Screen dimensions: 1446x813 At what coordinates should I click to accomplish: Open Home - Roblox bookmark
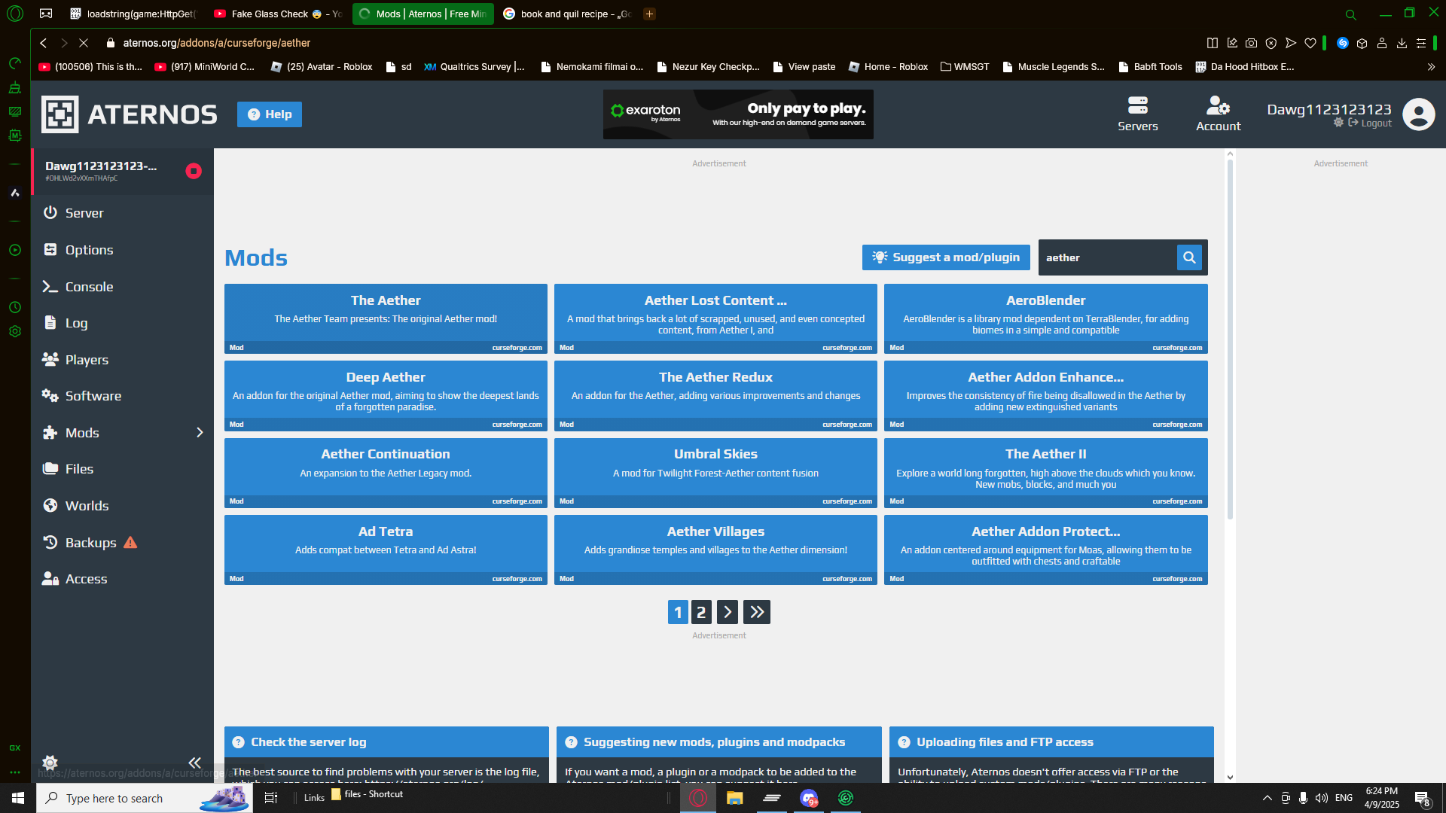(888, 67)
